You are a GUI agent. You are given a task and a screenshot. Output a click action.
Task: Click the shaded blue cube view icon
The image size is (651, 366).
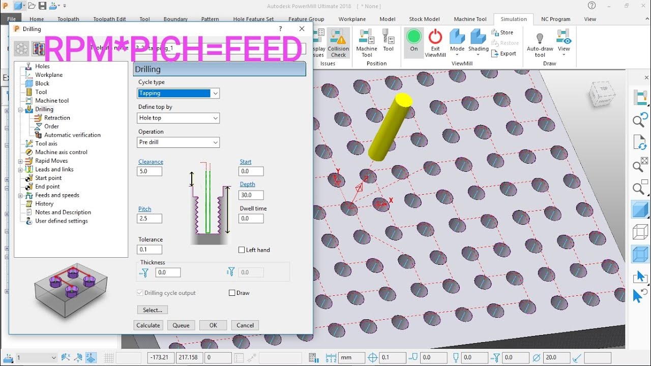[x=640, y=210]
